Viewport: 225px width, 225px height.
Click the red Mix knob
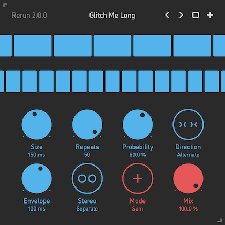click(188, 178)
